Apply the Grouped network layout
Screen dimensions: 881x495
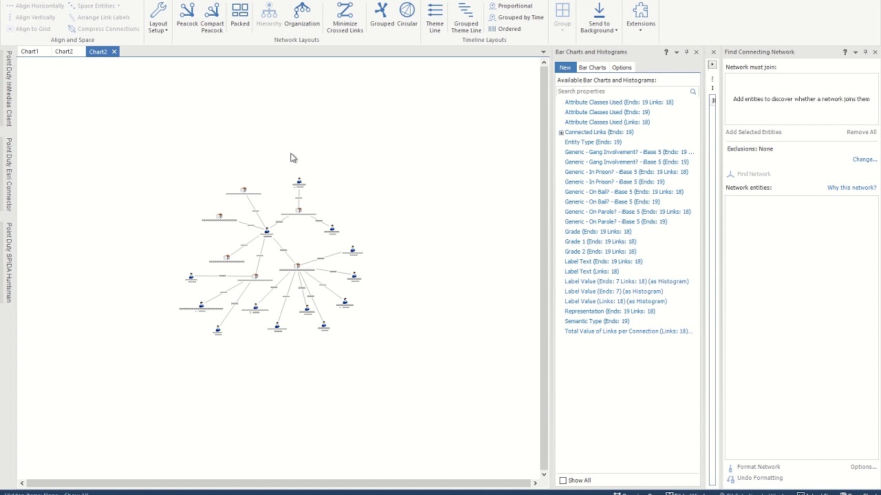(x=382, y=15)
